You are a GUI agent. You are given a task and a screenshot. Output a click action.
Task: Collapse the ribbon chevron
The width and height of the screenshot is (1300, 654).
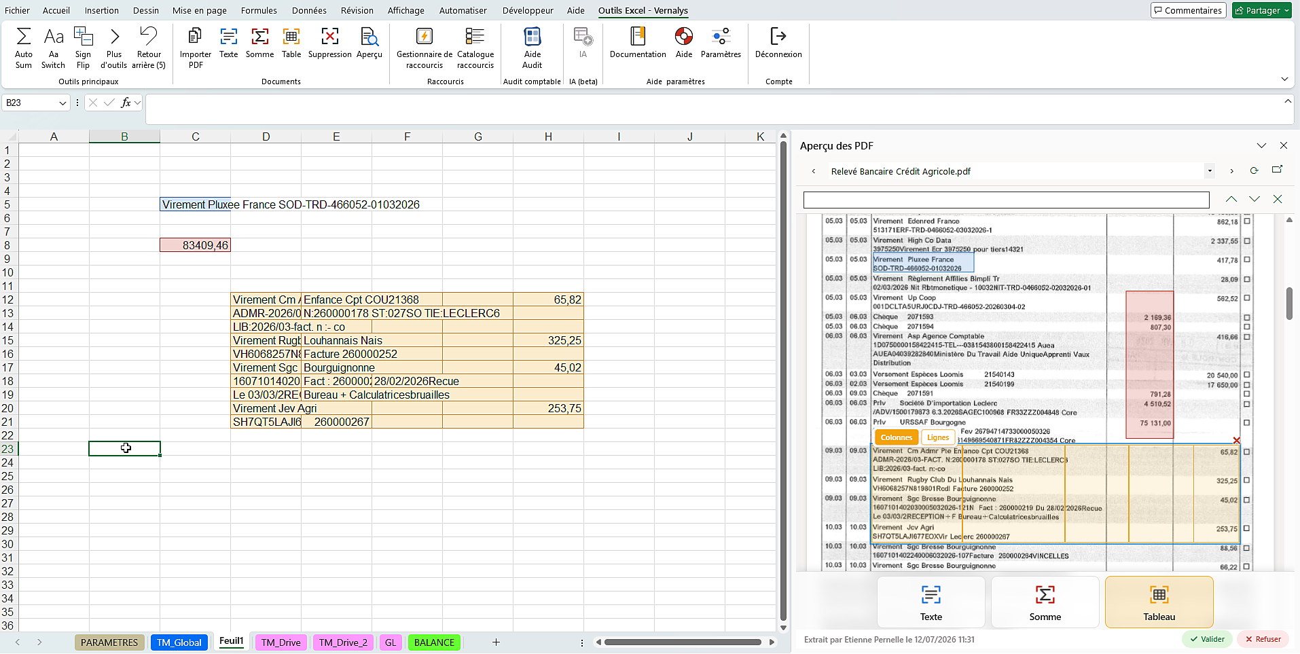(x=1284, y=79)
